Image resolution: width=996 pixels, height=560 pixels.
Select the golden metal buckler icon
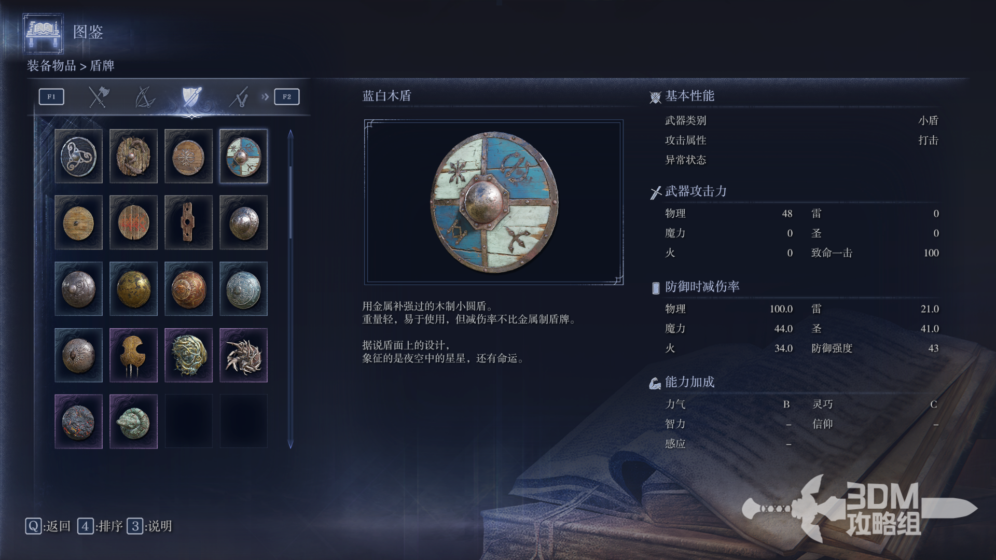(133, 289)
